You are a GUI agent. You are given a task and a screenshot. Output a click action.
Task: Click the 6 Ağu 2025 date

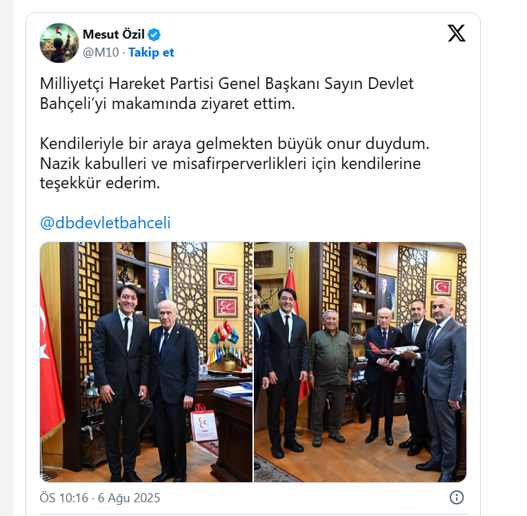[129, 498]
